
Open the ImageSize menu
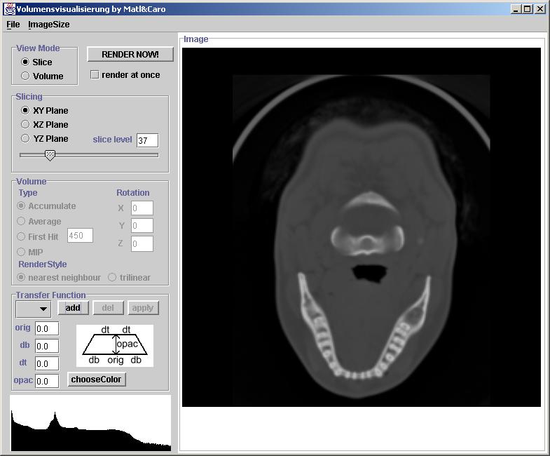[48, 25]
